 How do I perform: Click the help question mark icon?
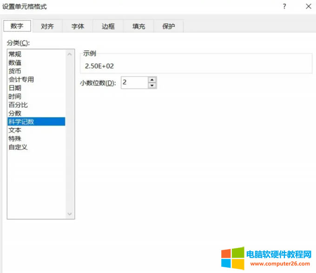click(x=284, y=6)
